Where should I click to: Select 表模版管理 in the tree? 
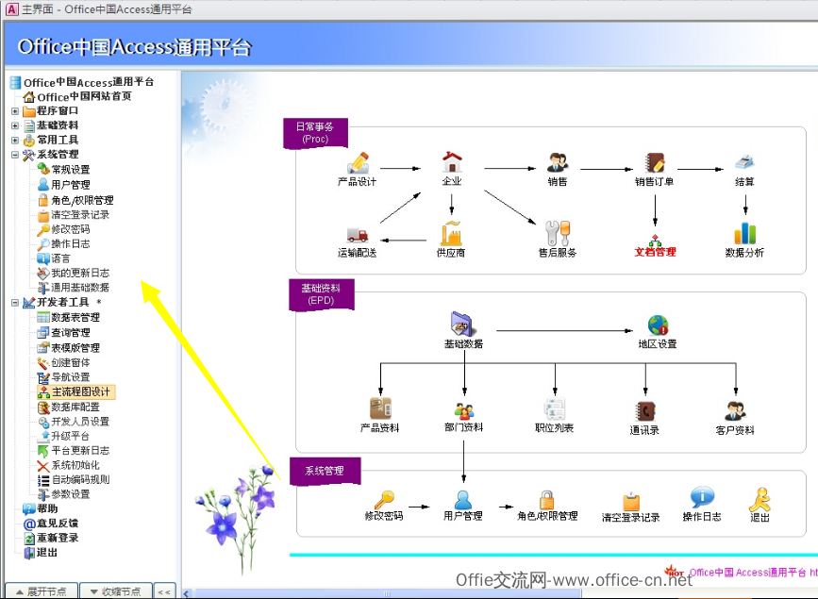click(75, 348)
